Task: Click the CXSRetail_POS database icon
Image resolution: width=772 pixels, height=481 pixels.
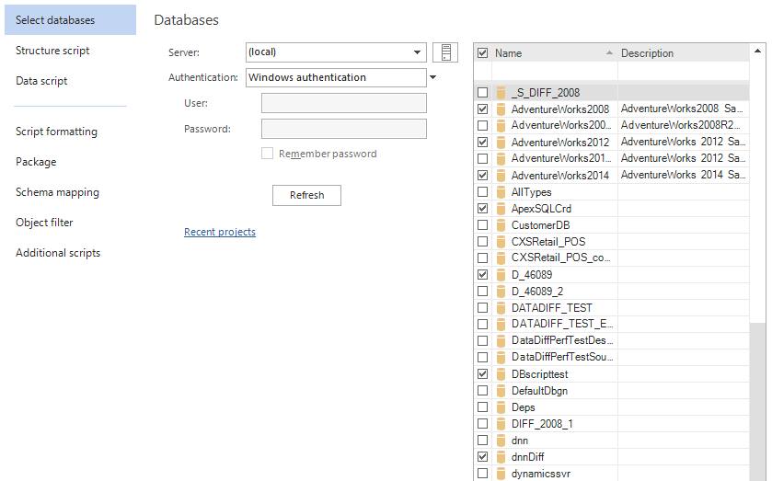Action: click(x=501, y=242)
